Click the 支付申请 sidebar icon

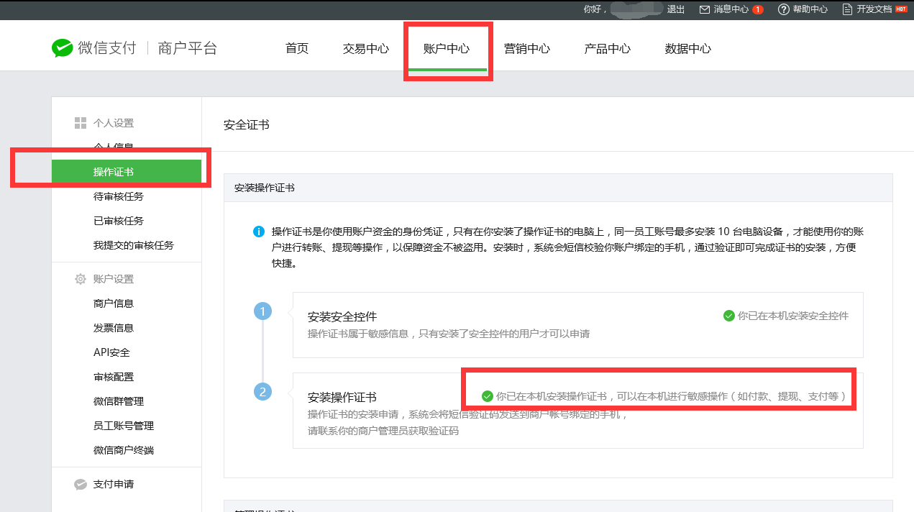coord(81,484)
